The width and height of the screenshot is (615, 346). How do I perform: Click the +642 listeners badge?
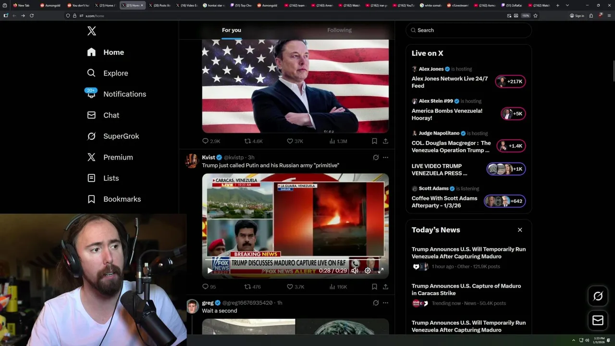tap(505, 201)
